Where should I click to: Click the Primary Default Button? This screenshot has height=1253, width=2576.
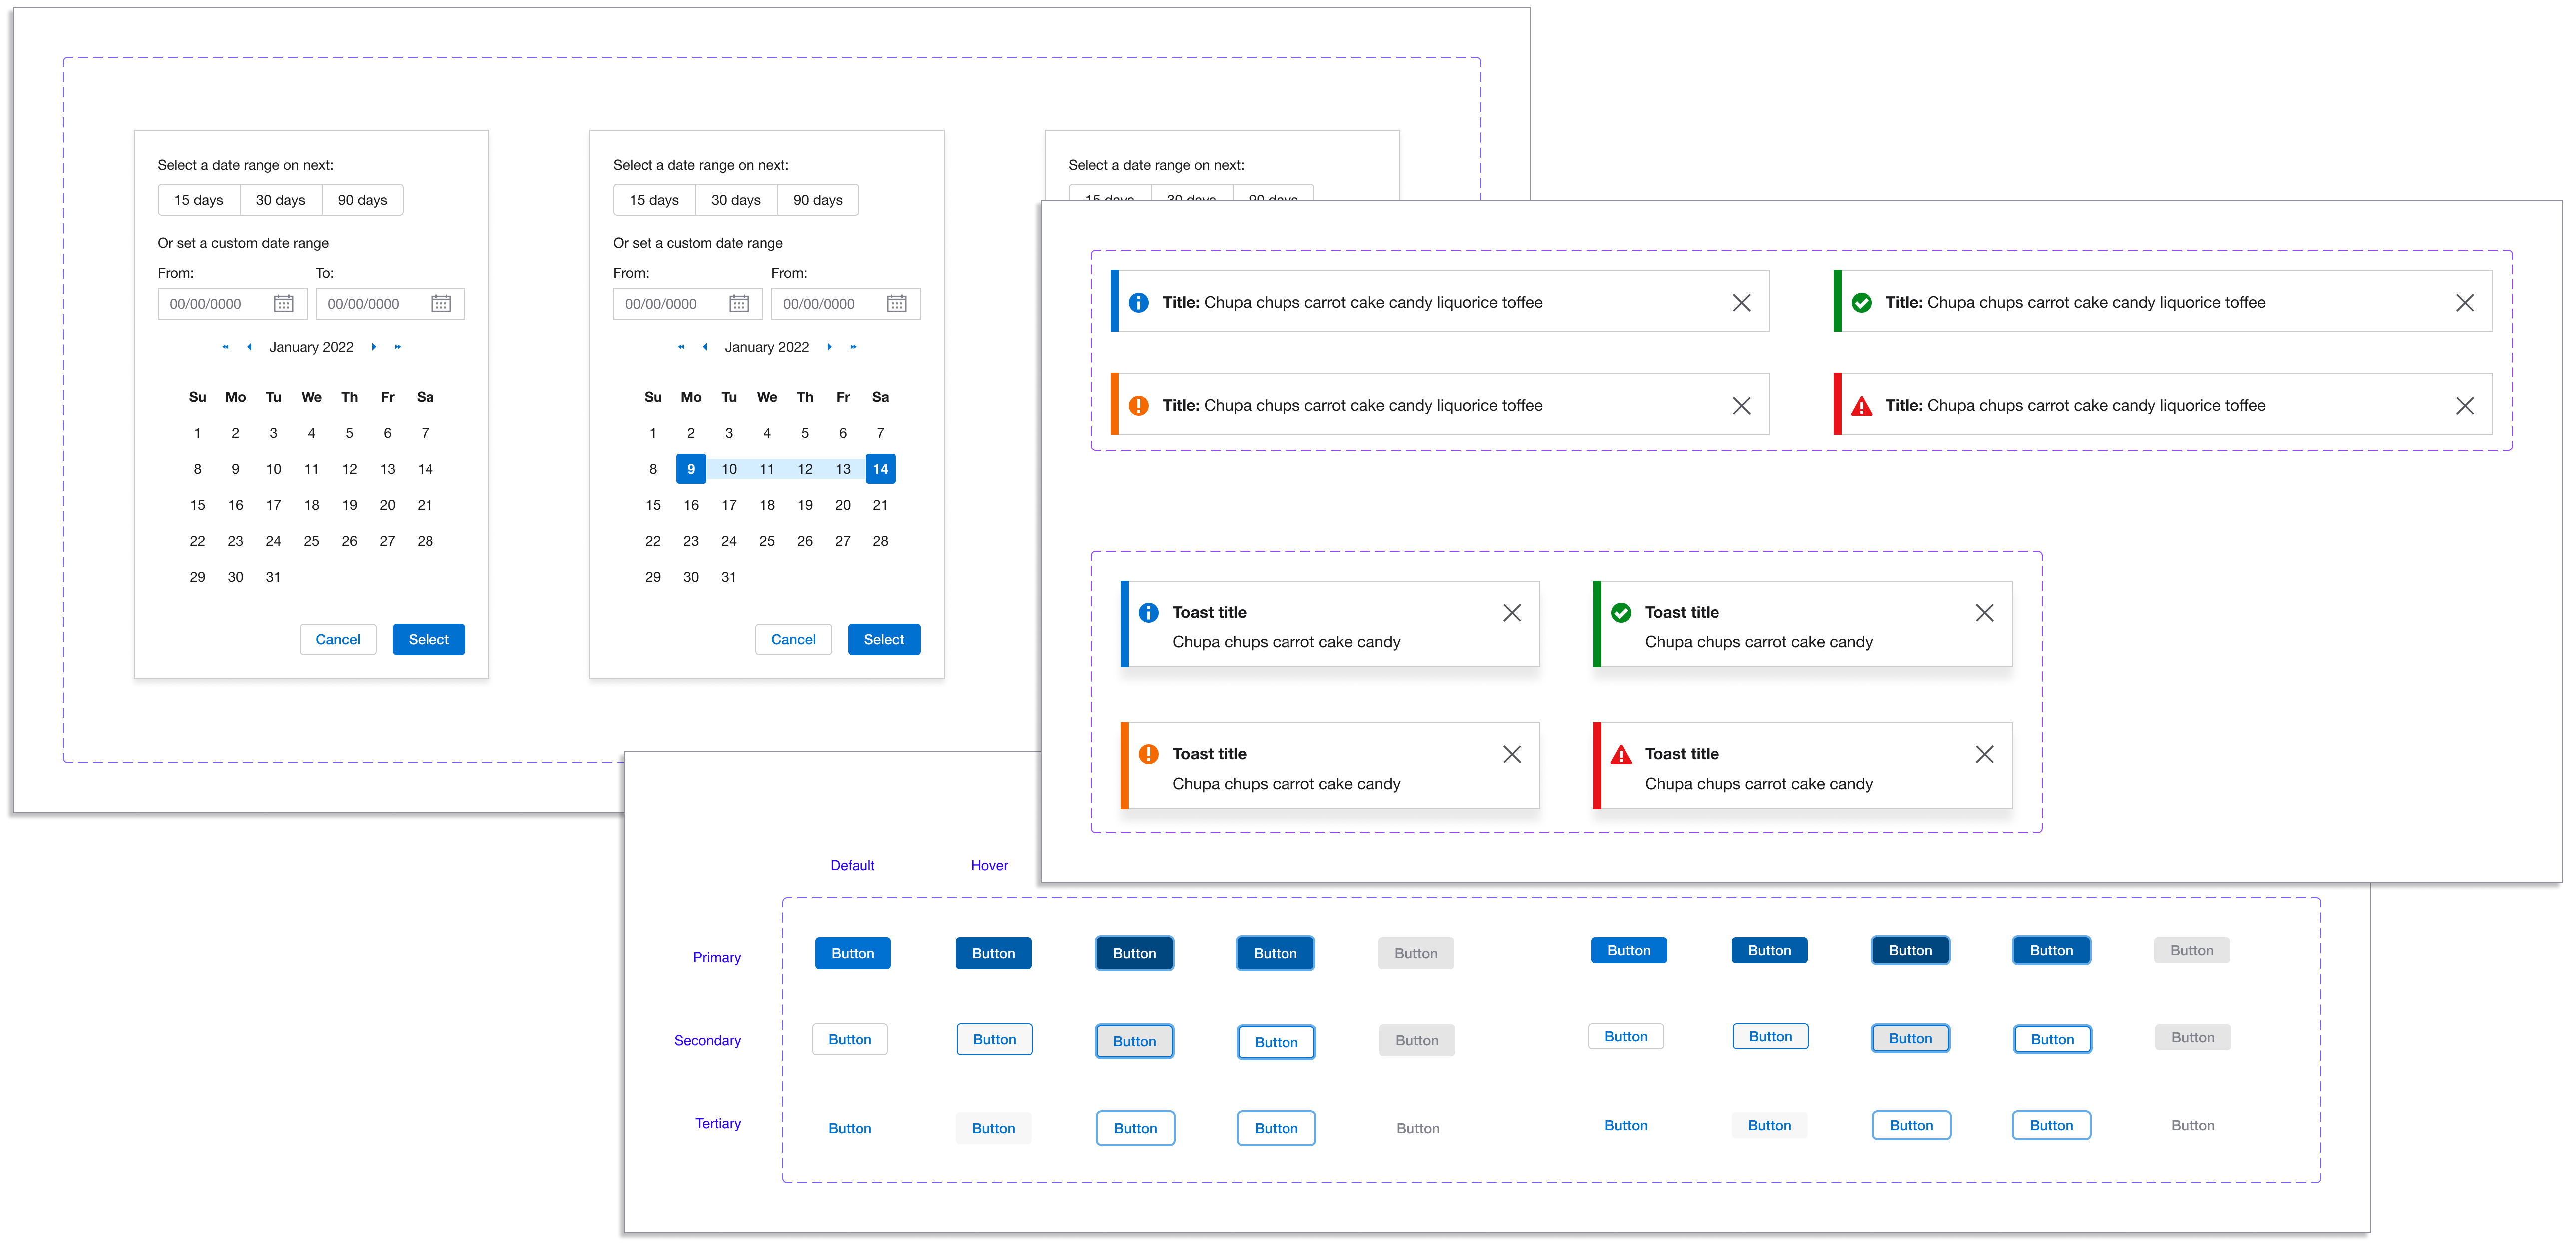[x=852, y=953]
